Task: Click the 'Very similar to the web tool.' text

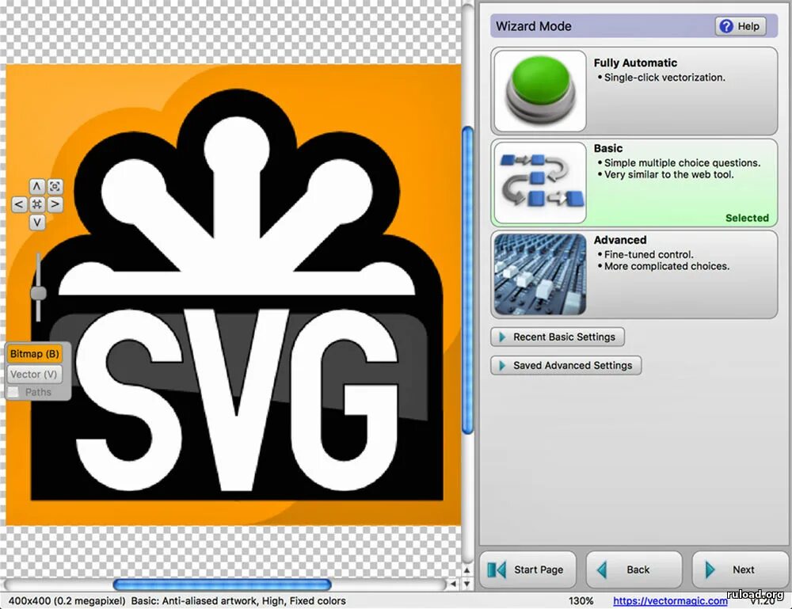Action: point(668,175)
